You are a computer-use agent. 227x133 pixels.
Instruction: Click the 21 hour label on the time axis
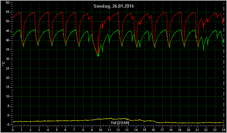197,130
